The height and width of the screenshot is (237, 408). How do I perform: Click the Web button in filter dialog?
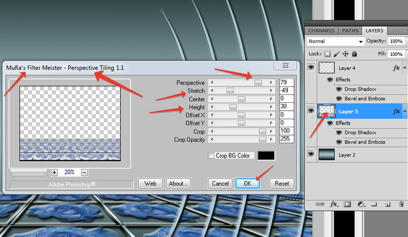coord(151,183)
